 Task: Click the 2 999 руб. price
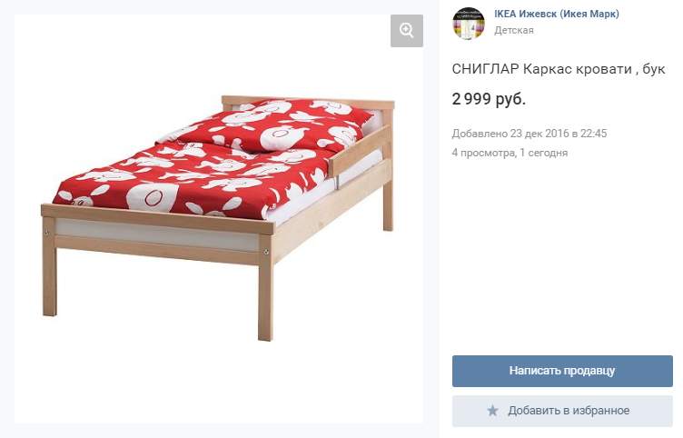(489, 99)
